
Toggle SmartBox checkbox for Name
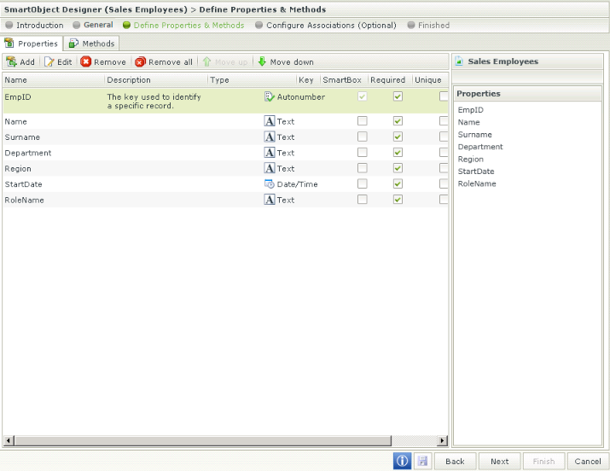tap(363, 121)
